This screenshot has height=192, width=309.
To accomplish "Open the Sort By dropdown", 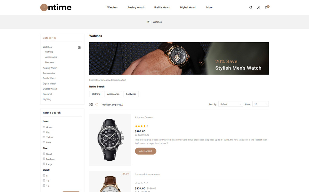I will coord(230,104).
